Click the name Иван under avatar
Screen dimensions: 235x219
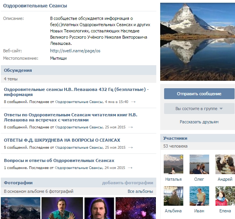pos(199,211)
